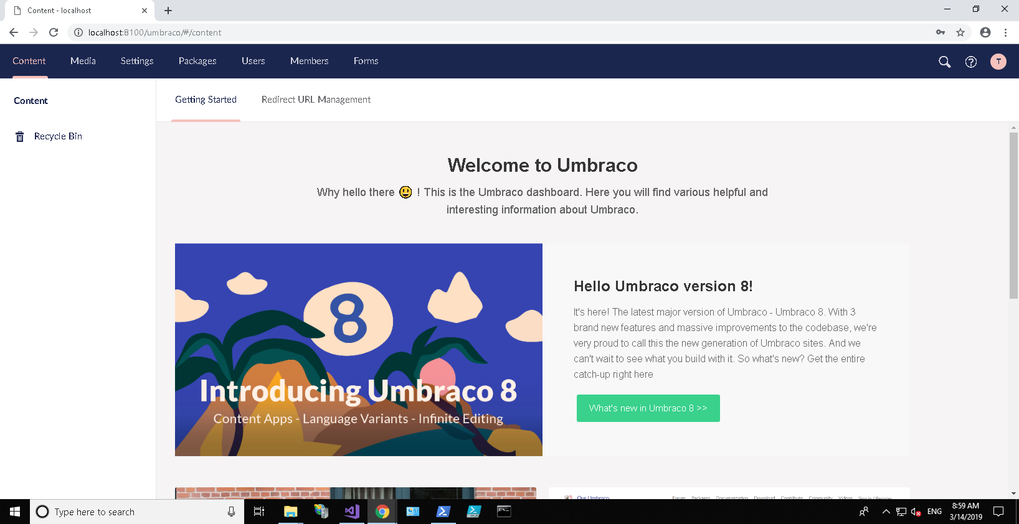Image resolution: width=1019 pixels, height=524 pixels.
Task: Click the dashboard vertical scrollbar thumb
Action: (x=1013, y=215)
